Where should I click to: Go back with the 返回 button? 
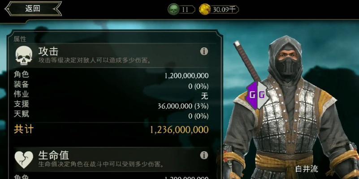point(33,9)
